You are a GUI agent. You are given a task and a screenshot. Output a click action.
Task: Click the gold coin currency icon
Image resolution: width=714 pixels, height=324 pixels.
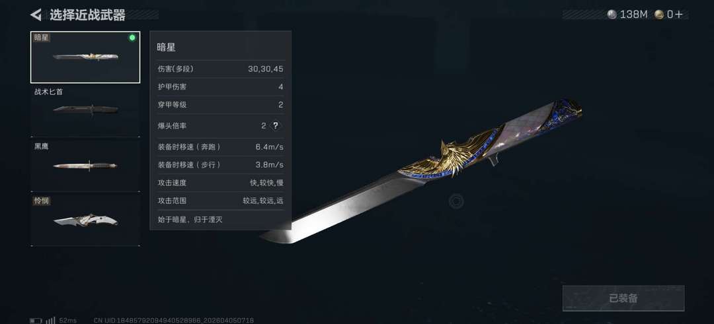659,15
